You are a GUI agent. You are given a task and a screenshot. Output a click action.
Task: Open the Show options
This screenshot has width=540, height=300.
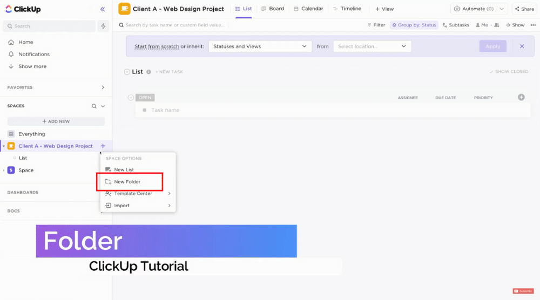[515, 25]
